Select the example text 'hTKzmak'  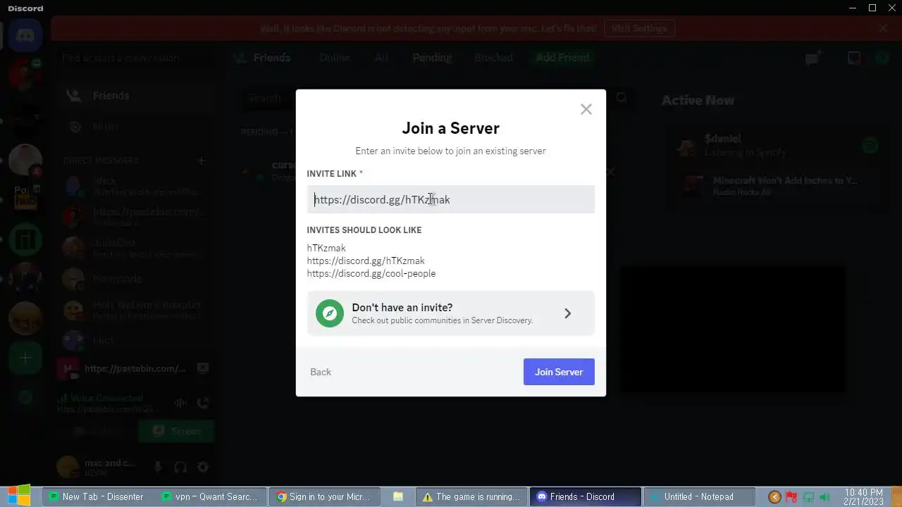coord(326,248)
